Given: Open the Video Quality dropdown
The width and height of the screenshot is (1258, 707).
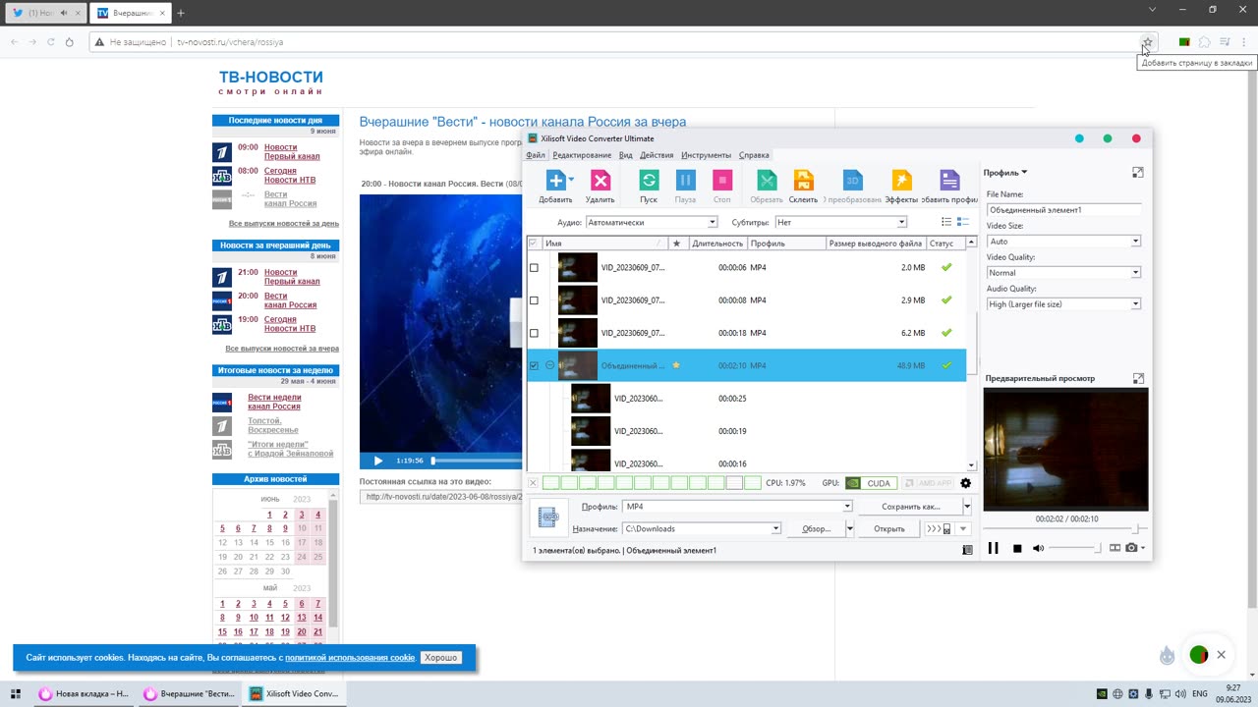Looking at the screenshot, I should (1063, 273).
